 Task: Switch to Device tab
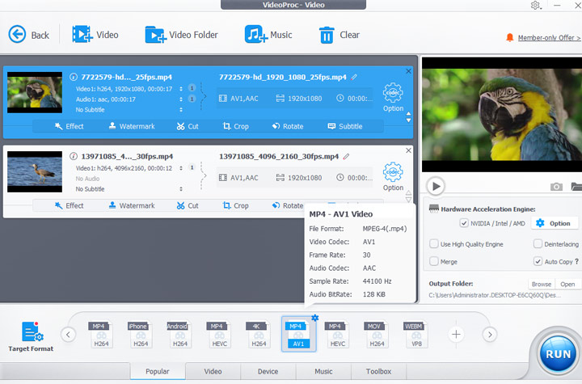point(268,371)
